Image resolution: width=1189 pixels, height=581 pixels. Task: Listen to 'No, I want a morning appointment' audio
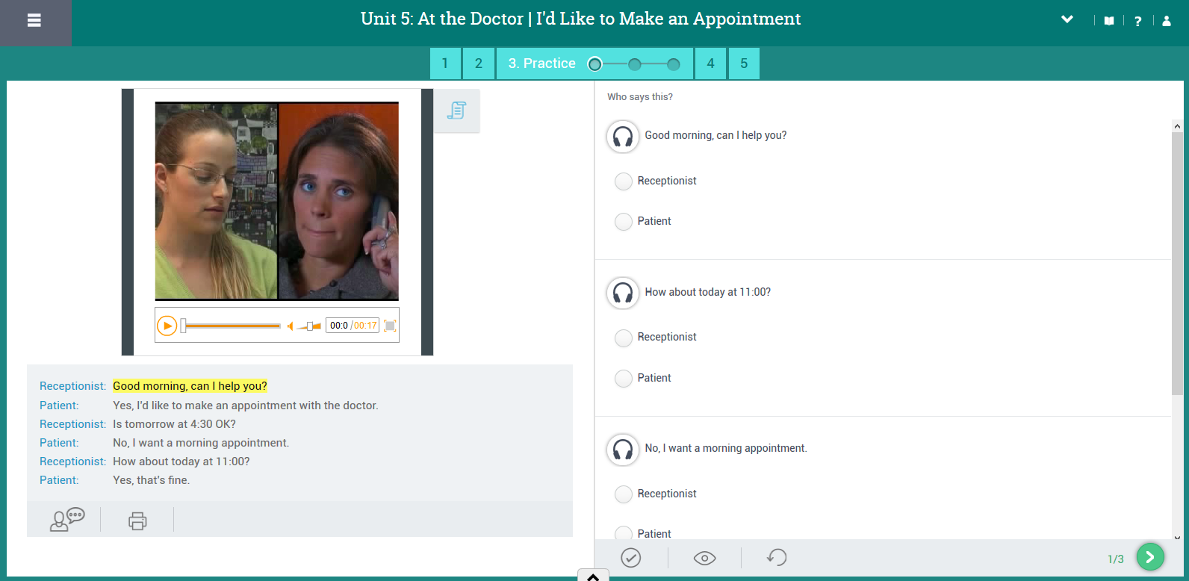click(623, 450)
